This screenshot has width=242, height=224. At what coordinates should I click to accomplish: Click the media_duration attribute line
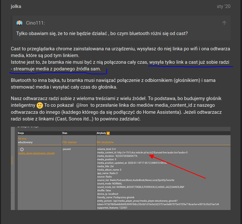coord(117,156)
